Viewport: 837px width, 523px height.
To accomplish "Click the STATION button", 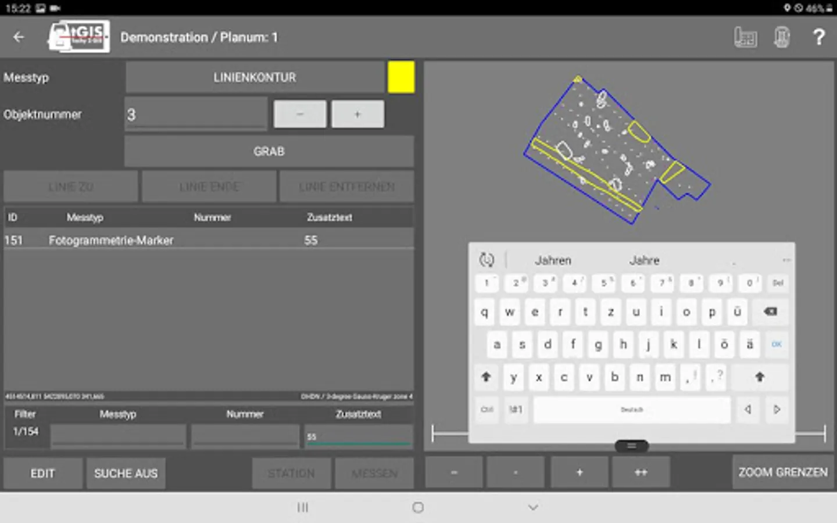I will tap(291, 473).
